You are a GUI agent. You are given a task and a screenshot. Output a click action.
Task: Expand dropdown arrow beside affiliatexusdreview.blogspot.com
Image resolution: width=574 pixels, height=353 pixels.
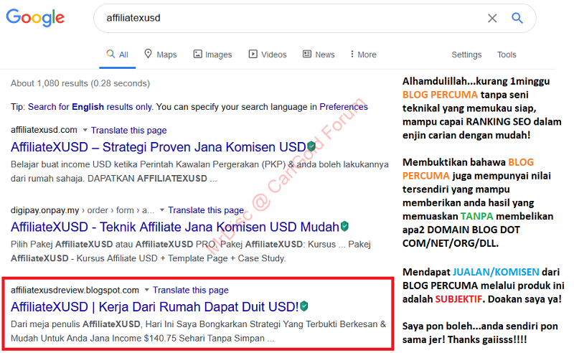pos(146,290)
